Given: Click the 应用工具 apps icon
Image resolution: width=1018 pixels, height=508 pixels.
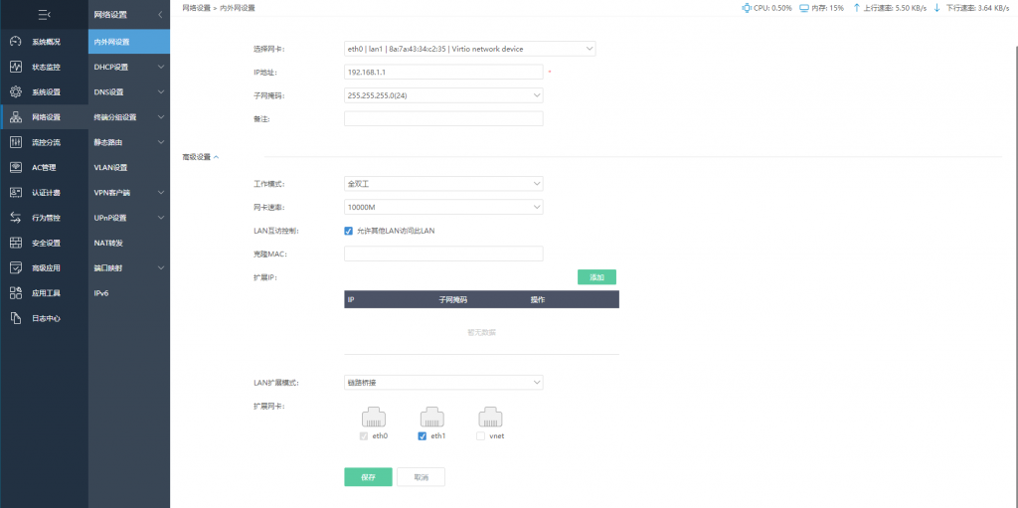Looking at the screenshot, I should [15, 293].
